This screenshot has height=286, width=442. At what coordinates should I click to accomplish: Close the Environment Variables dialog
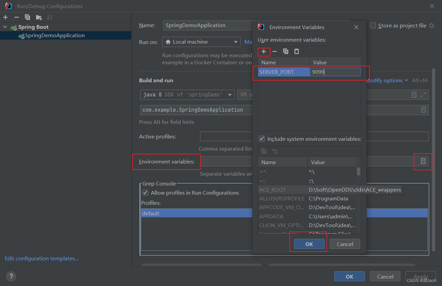(x=356, y=27)
